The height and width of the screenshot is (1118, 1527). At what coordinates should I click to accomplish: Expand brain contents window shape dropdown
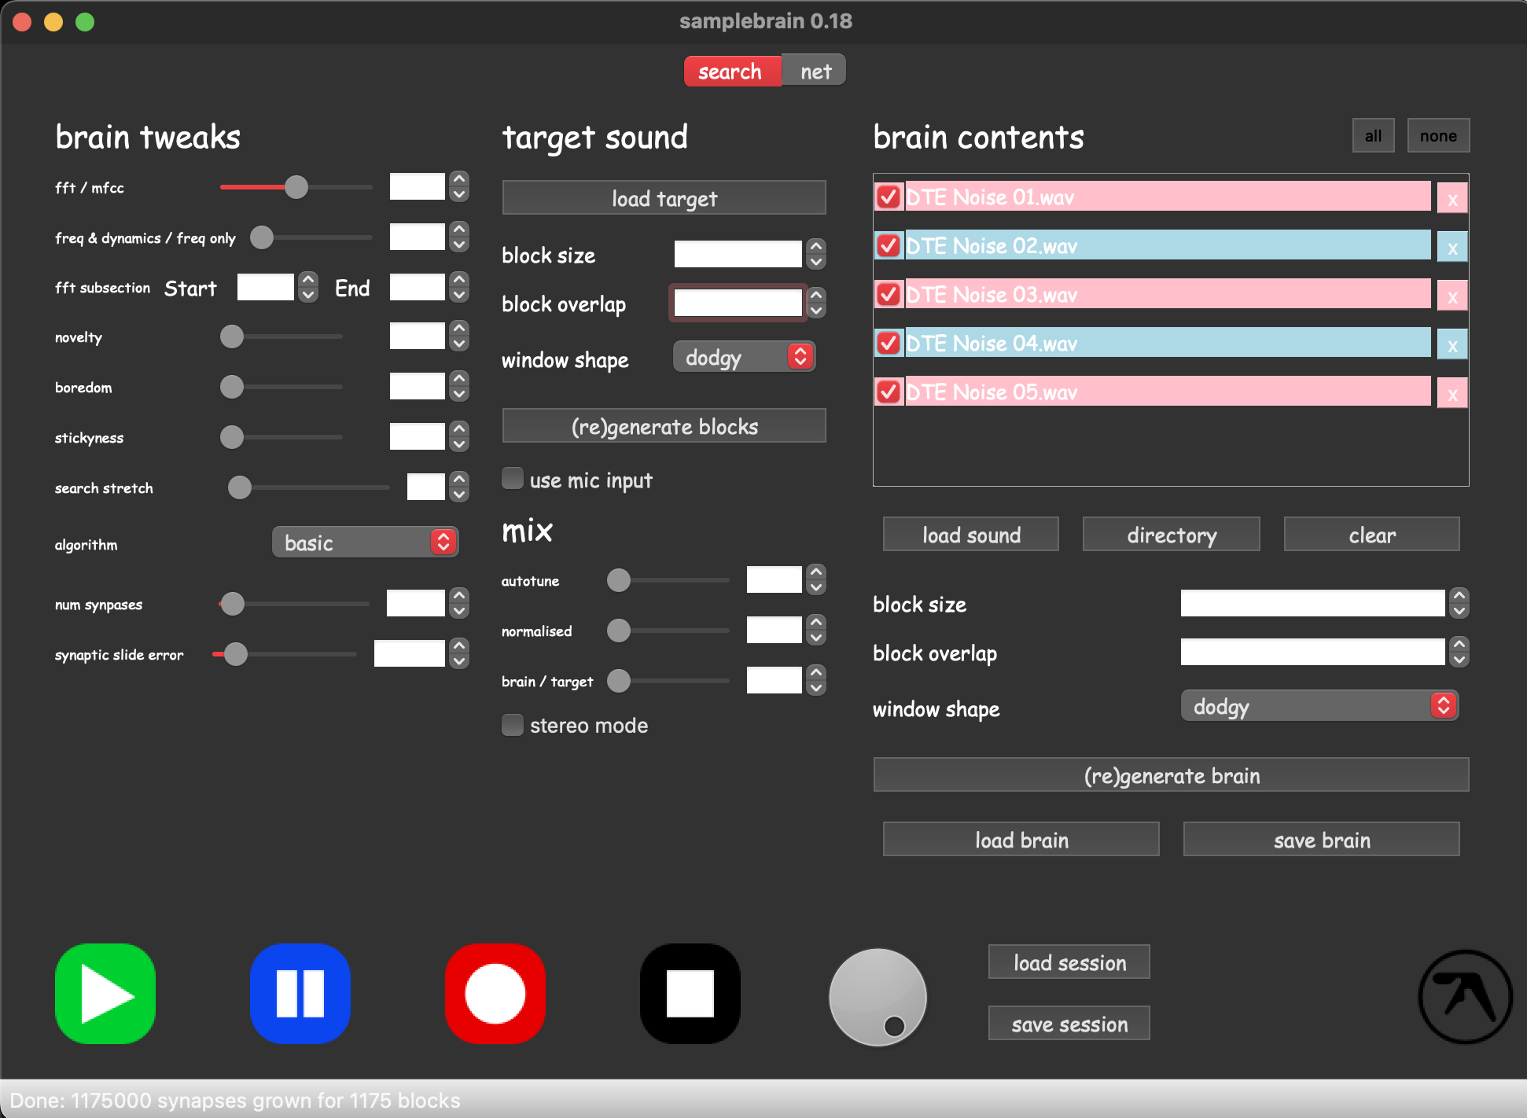click(1319, 706)
